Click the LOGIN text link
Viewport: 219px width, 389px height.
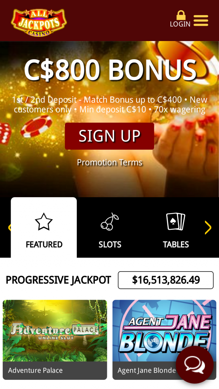click(180, 24)
